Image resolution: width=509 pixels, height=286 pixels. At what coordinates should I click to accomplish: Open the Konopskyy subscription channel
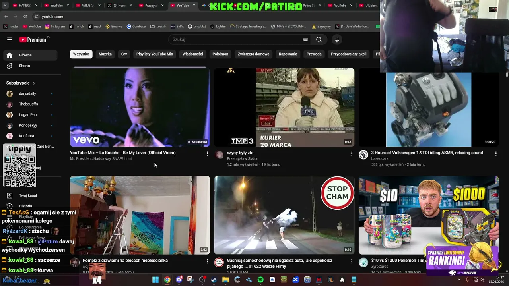(x=30, y=126)
